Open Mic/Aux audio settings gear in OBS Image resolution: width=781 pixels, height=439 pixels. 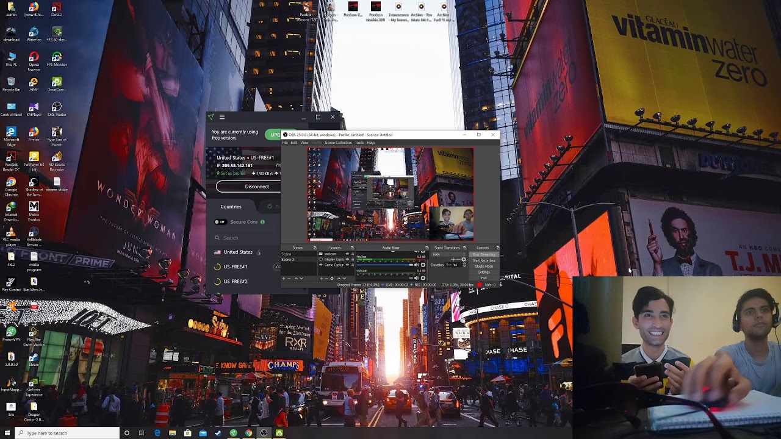point(423,265)
